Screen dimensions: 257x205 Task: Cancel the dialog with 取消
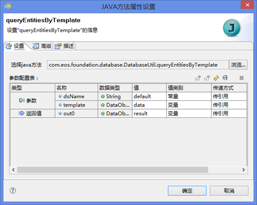(x=229, y=190)
